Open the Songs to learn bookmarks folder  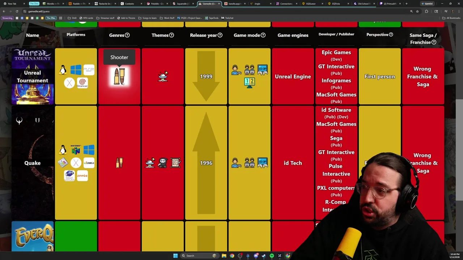pos(148,18)
